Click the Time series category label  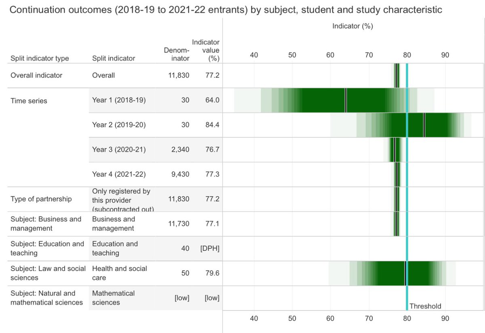[x=29, y=101]
